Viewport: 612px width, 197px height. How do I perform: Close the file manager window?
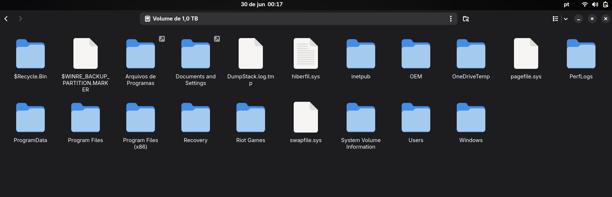[606, 19]
